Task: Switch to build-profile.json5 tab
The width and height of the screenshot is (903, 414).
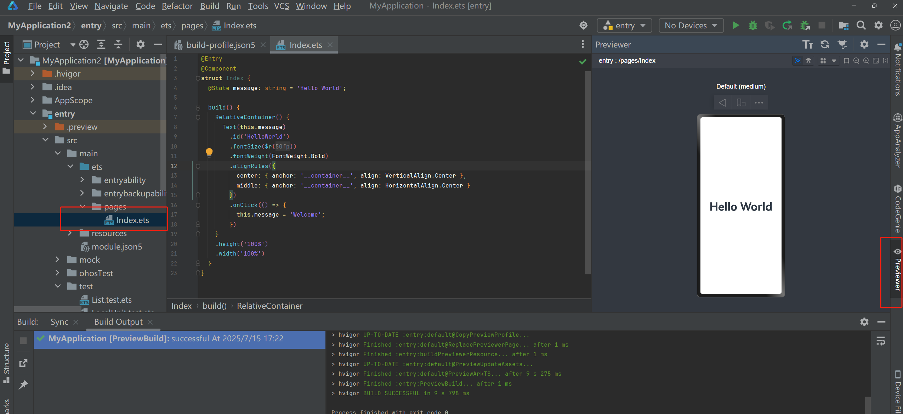Action: tap(220, 45)
